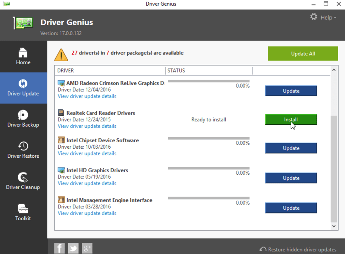
Task: Click the scrollbar down arrow
Action: click(x=334, y=226)
